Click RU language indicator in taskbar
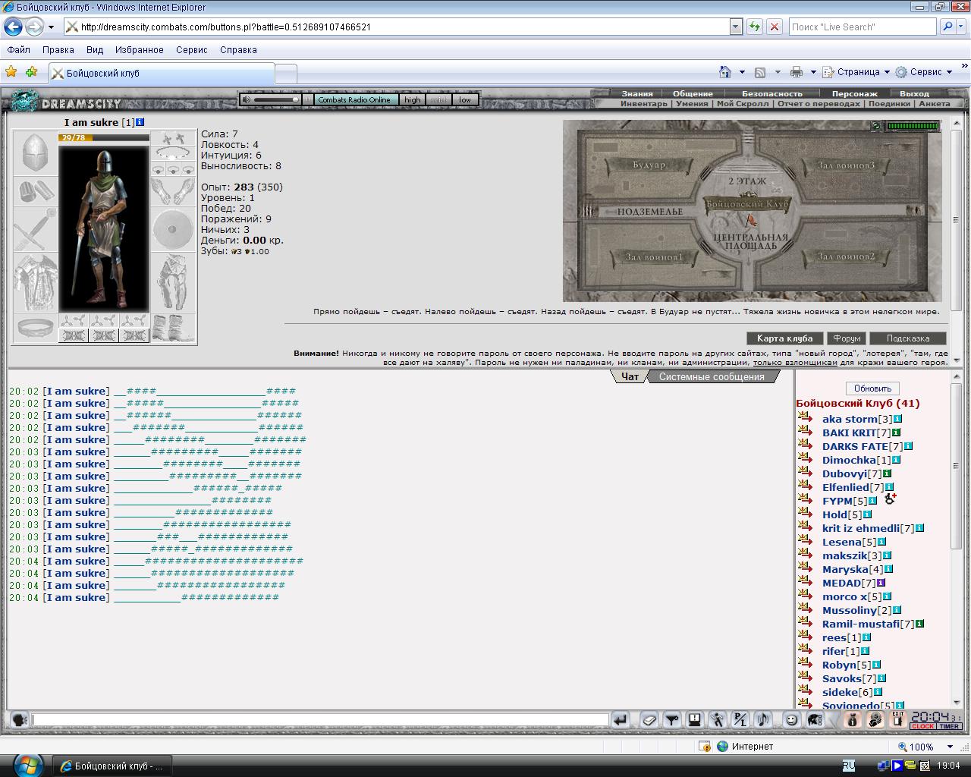 [x=849, y=766]
